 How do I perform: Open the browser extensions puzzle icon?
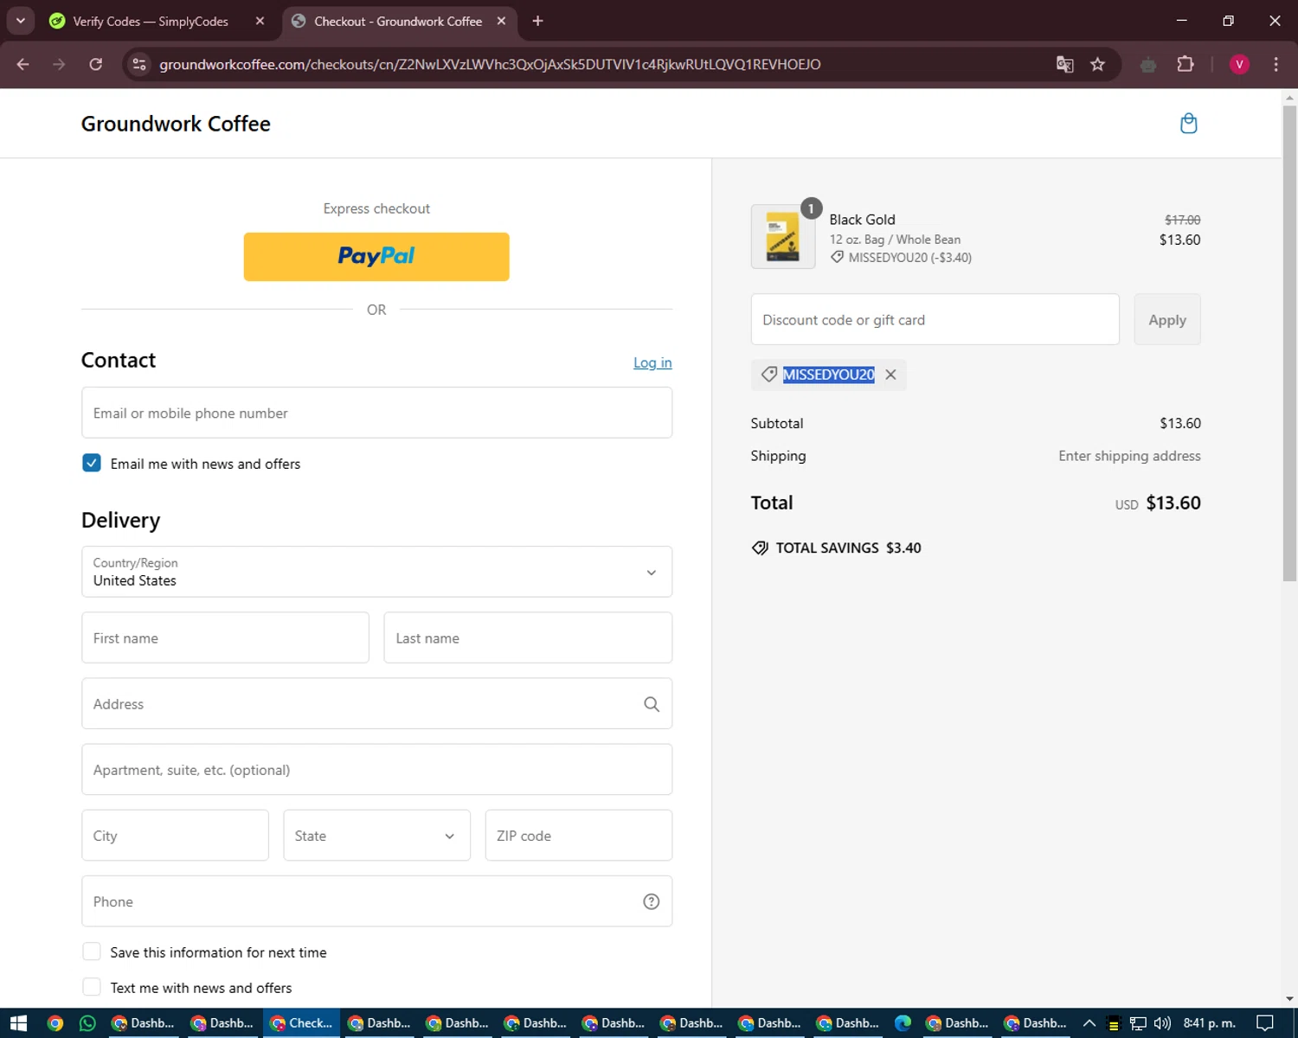(1186, 65)
